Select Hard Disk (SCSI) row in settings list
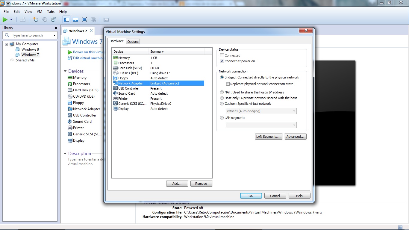The height and width of the screenshot is (230, 409). coord(158,68)
